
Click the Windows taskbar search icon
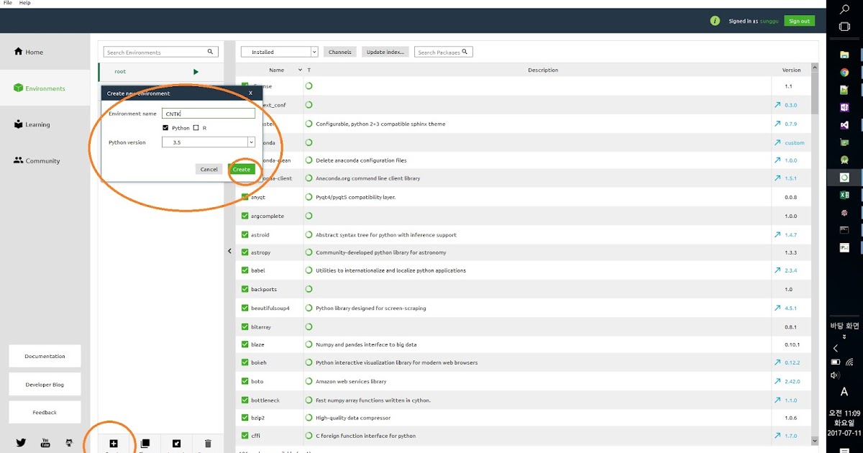tap(845, 9)
